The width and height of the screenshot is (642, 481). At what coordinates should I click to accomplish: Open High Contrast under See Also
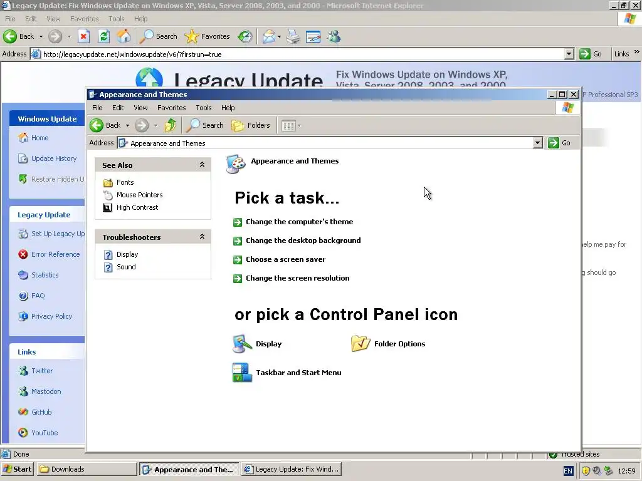(x=130, y=207)
